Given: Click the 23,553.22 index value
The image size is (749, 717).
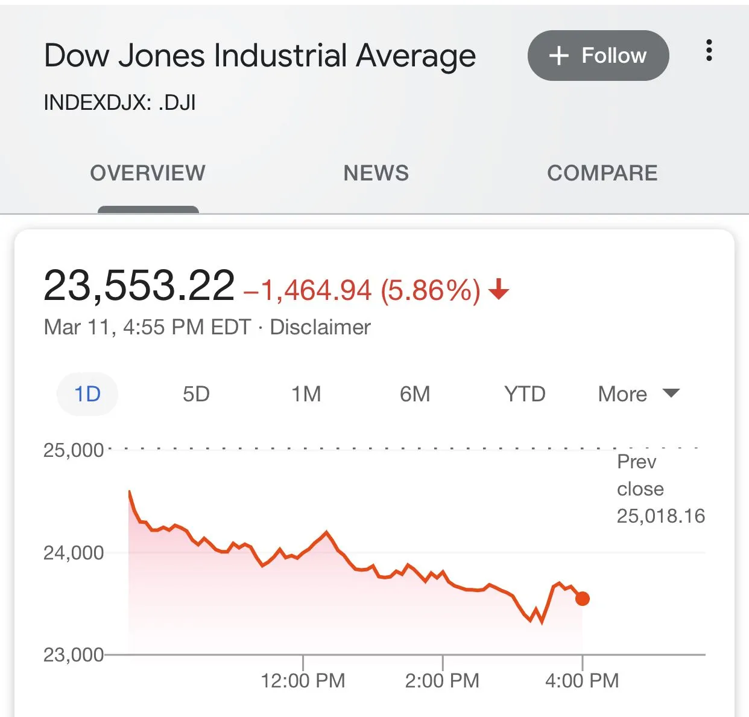Looking at the screenshot, I should [139, 285].
